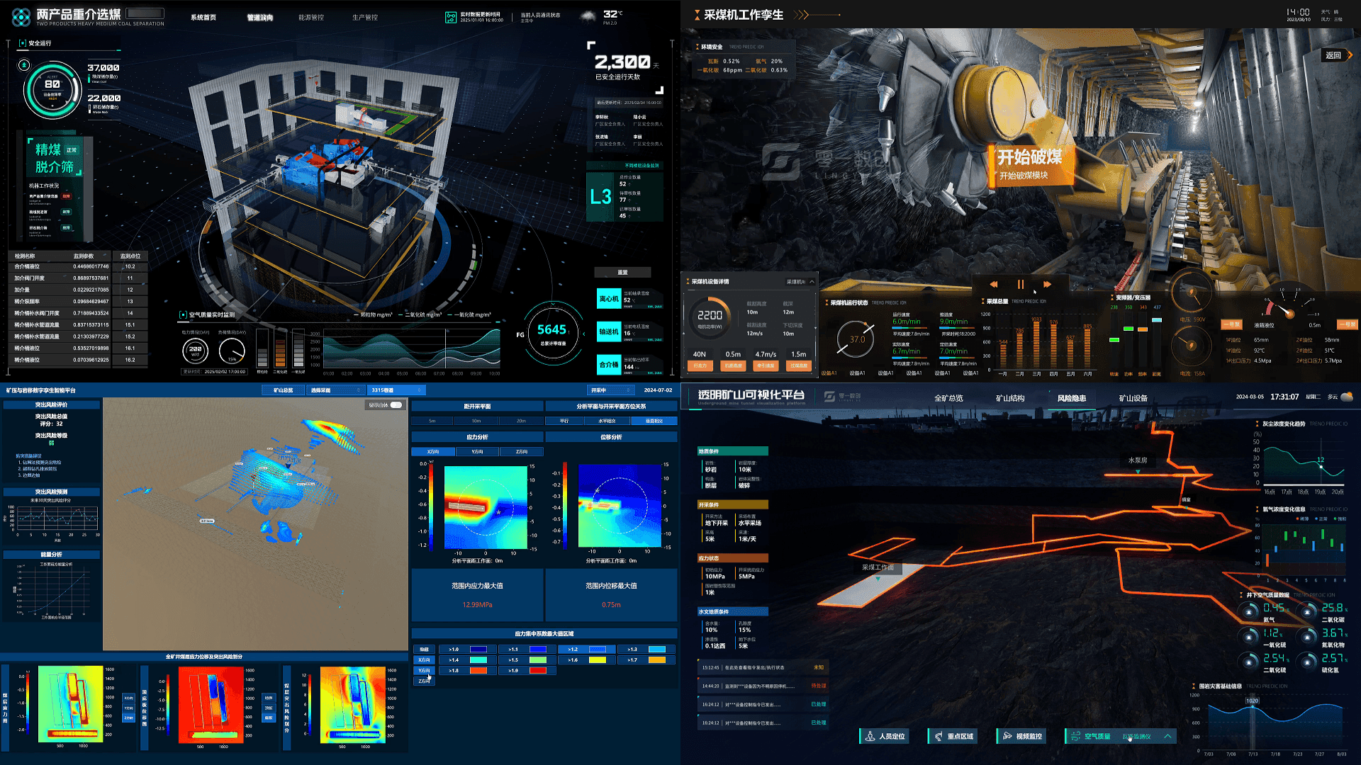The width and height of the screenshot is (1361, 765).
Task: Toggle the 显示山体 mountain display switch
Action: [x=396, y=405]
